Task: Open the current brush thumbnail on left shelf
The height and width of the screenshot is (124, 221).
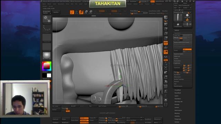Action: click(x=47, y=19)
